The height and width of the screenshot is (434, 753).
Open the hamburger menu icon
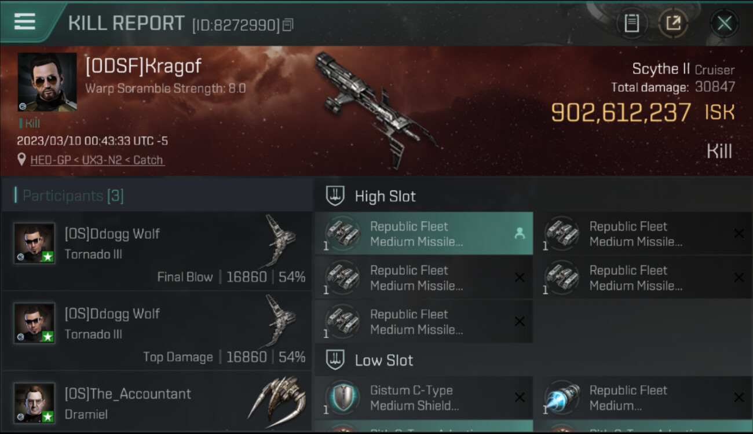coord(24,22)
